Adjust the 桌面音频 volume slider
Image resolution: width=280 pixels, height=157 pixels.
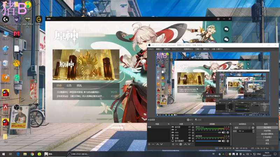pos(208,141)
